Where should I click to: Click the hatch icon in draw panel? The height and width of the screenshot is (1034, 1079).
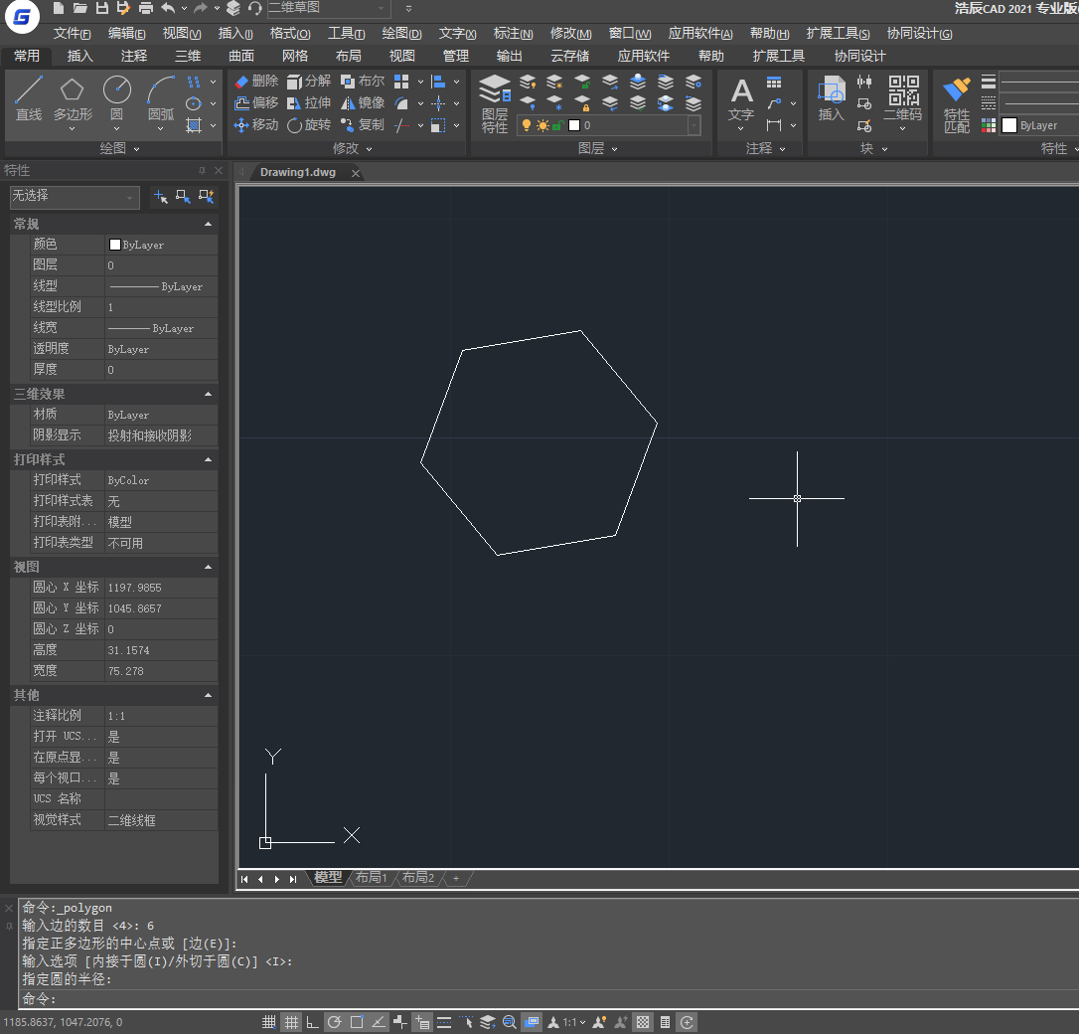194,124
